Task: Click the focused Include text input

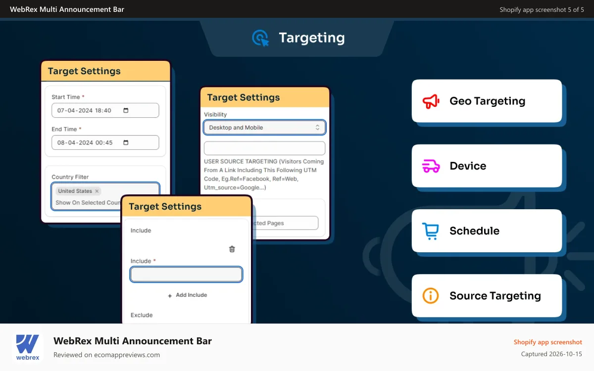Action: tap(186, 275)
